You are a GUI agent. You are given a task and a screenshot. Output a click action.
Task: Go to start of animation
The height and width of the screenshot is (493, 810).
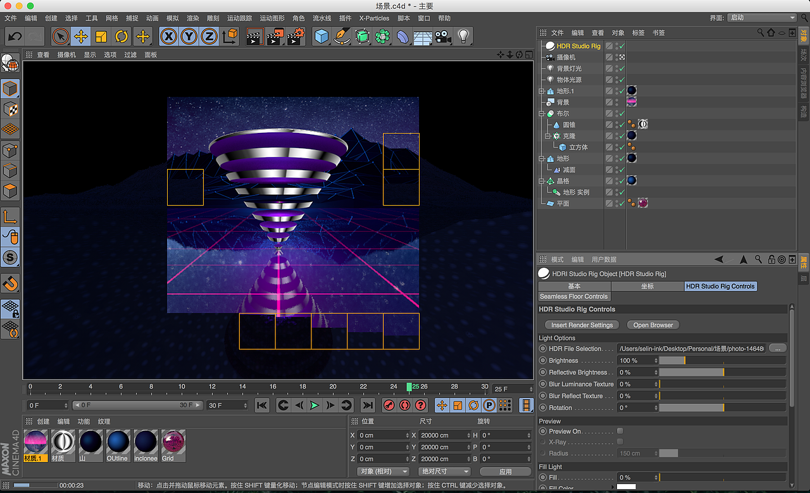click(x=262, y=405)
